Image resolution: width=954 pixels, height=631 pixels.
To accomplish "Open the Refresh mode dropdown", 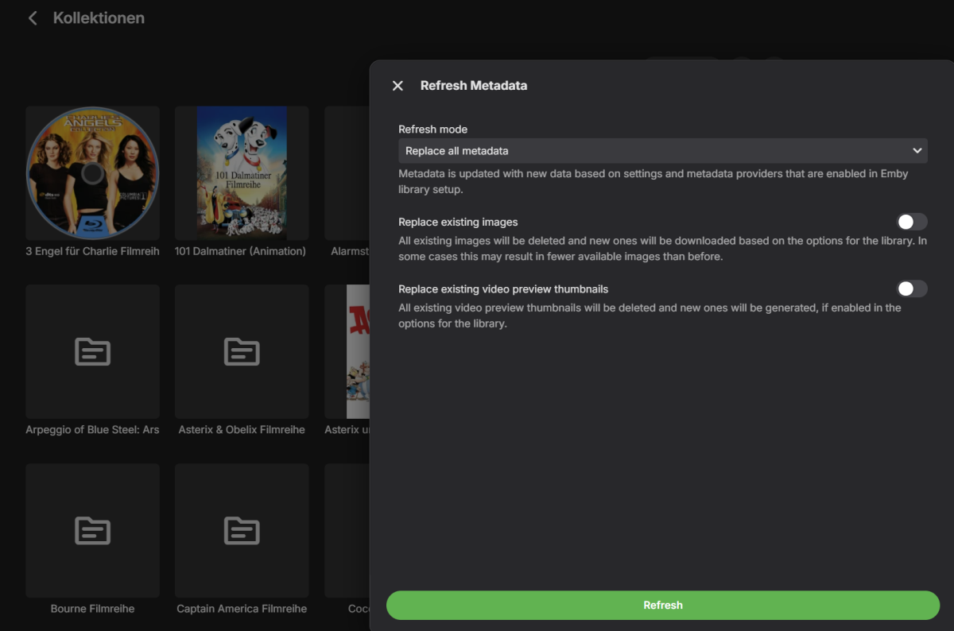I will click(x=661, y=151).
